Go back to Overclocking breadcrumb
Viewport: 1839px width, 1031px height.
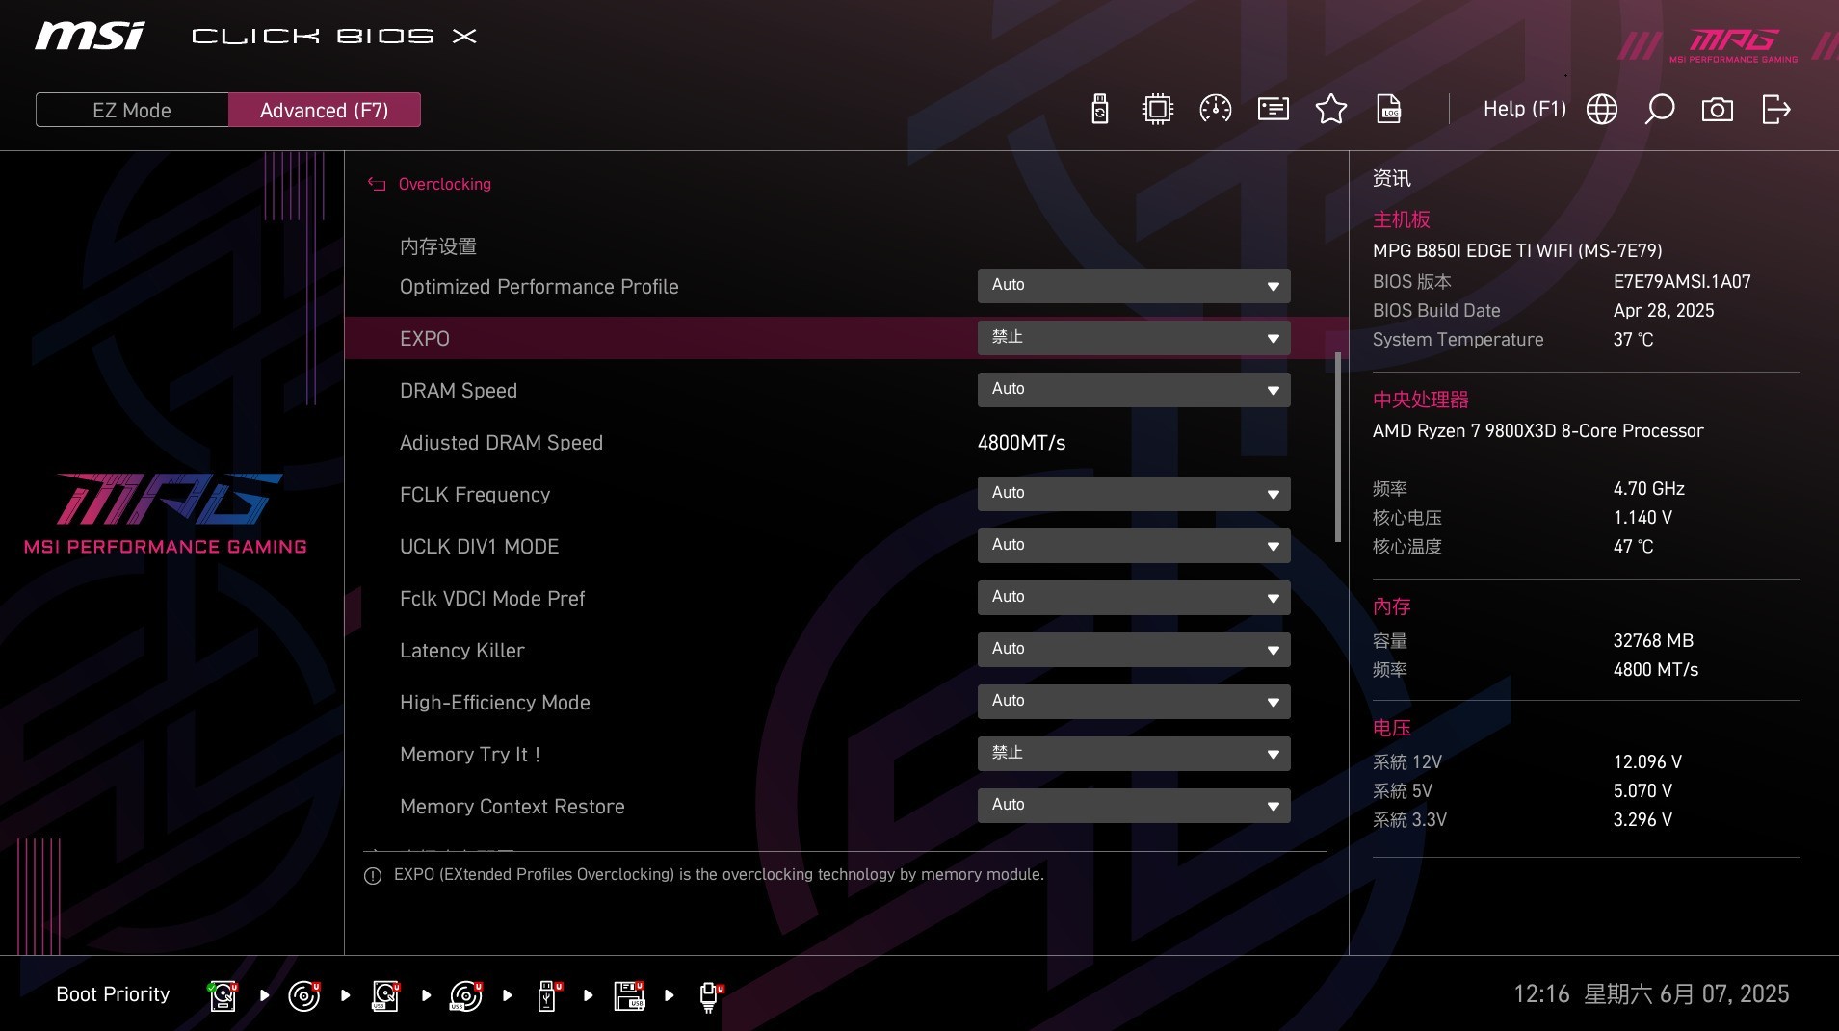pyautogui.click(x=444, y=184)
